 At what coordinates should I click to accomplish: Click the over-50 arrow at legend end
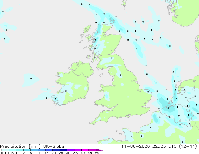[99, 150]
